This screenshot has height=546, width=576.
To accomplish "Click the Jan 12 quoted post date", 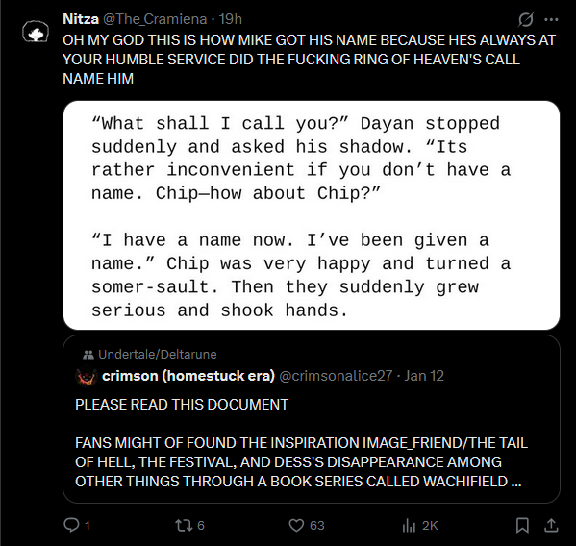I will point(424,376).
